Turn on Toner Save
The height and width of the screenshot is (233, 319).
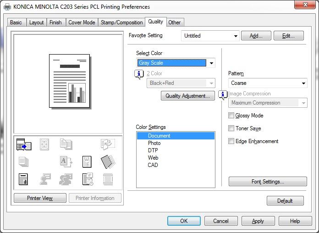(231, 128)
